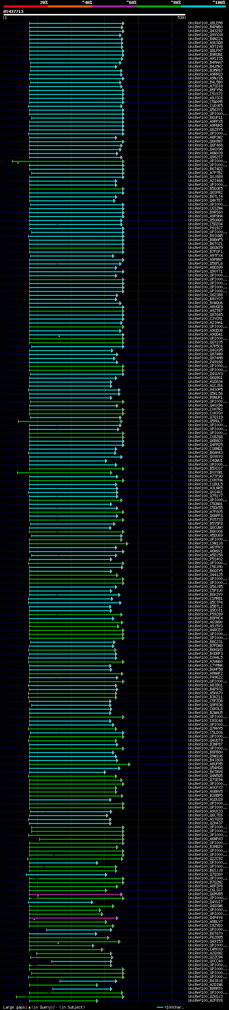The image size is (229, 1010).
Task: Select the UniRef100_C1BZ68 label
Action: (x=205, y=437)
